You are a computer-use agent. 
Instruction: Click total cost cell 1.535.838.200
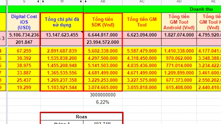62,58
